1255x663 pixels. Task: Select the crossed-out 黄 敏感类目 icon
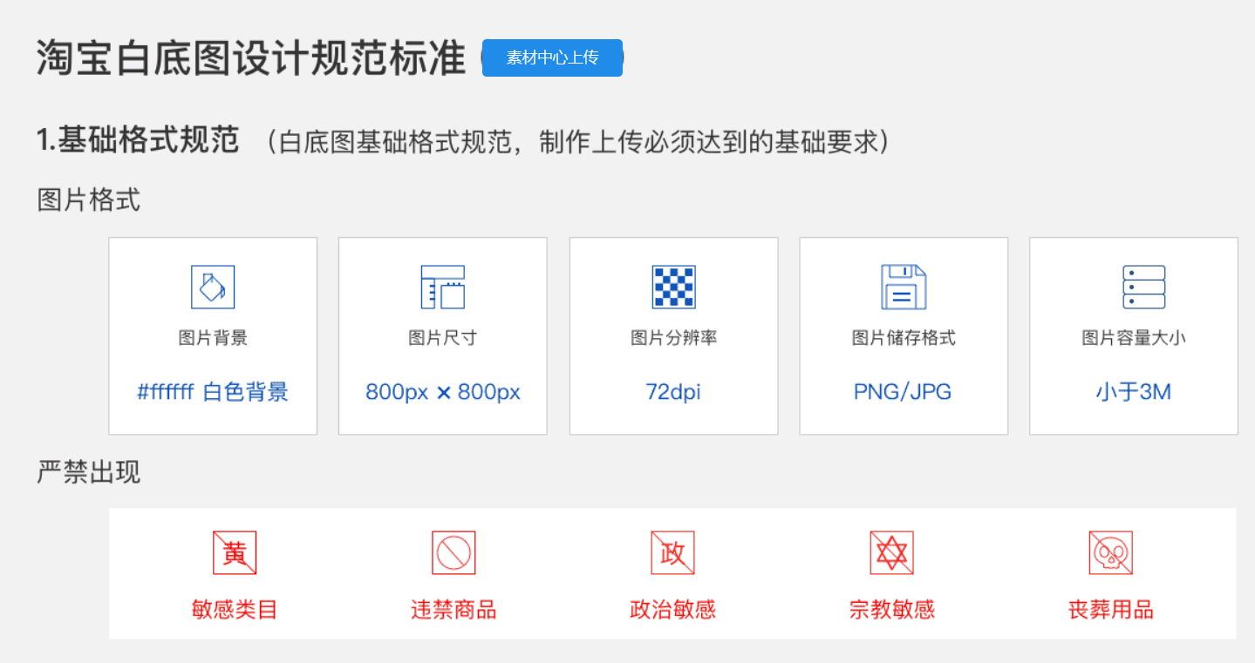pos(235,552)
